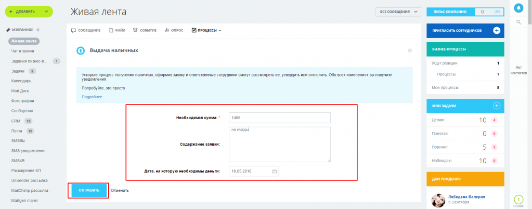
Task: Click the red badge 5 beside Поручил
Action: [495, 147]
